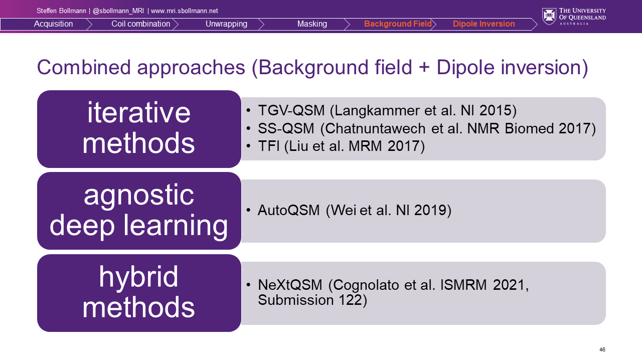
Task: Click the TGV-QSM Langkammer reference line
Action: tap(387, 110)
